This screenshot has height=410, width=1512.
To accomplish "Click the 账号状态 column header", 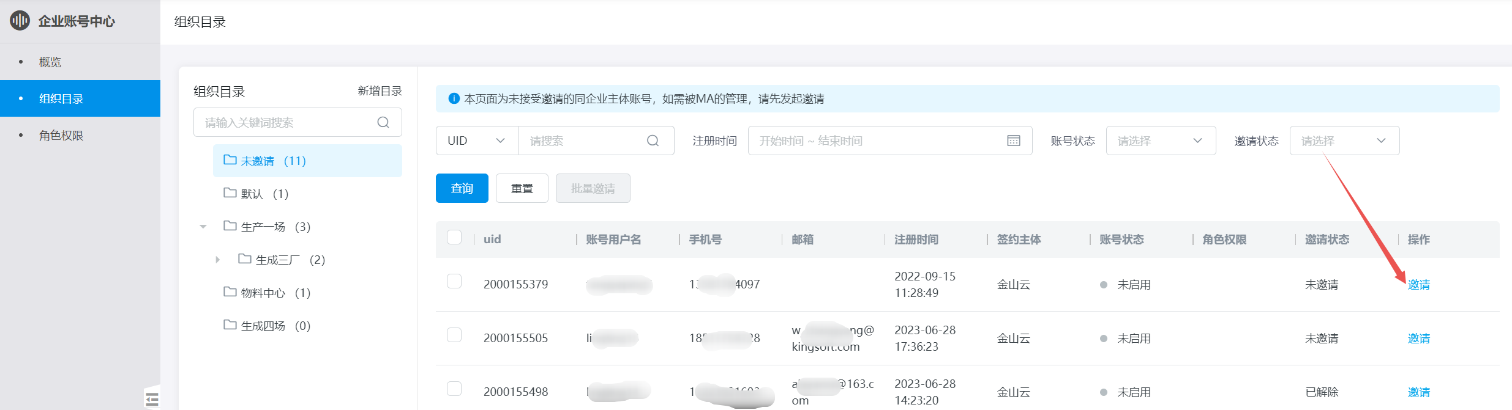I will (1121, 239).
